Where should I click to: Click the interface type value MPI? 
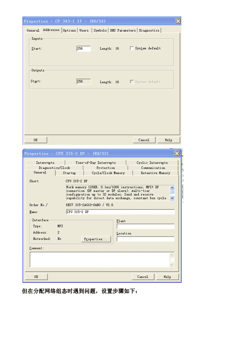click(x=60, y=226)
